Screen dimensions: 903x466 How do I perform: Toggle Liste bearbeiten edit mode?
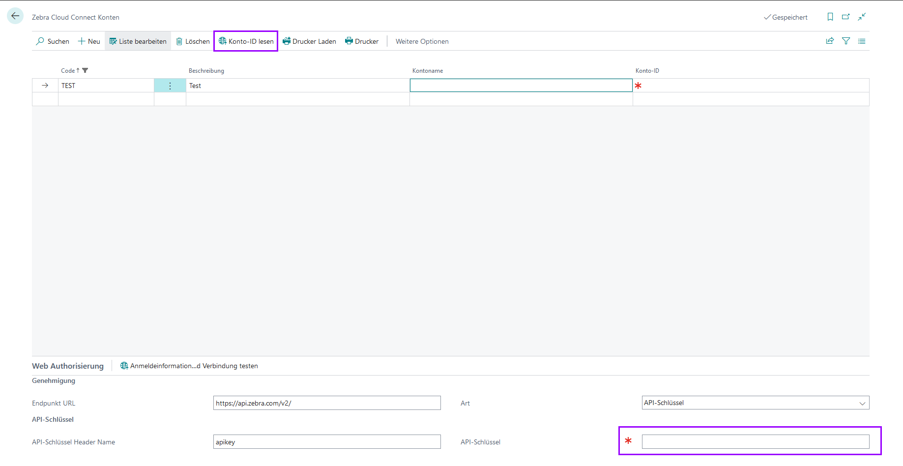coord(138,41)
